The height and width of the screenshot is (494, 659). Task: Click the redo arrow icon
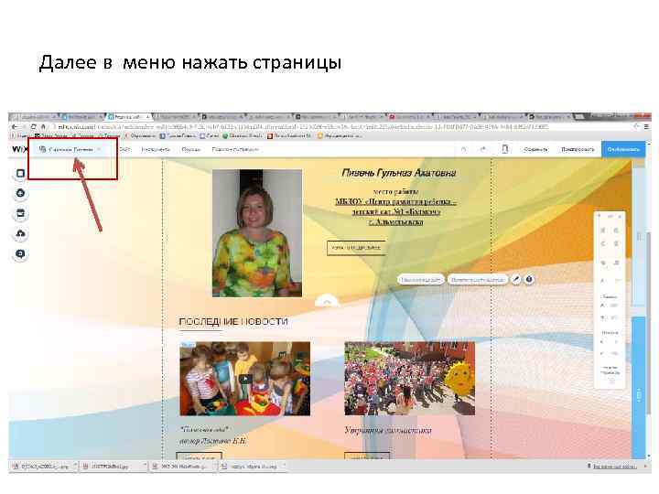pyautogui.click(x=483, y=149)
